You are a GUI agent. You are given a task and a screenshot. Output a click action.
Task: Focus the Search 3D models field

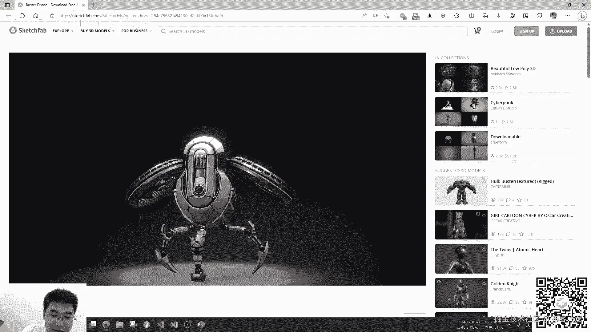314,31
